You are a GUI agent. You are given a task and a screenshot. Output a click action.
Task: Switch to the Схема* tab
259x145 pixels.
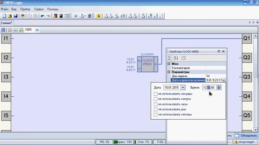pyautogui.click(x=6, y=23)
